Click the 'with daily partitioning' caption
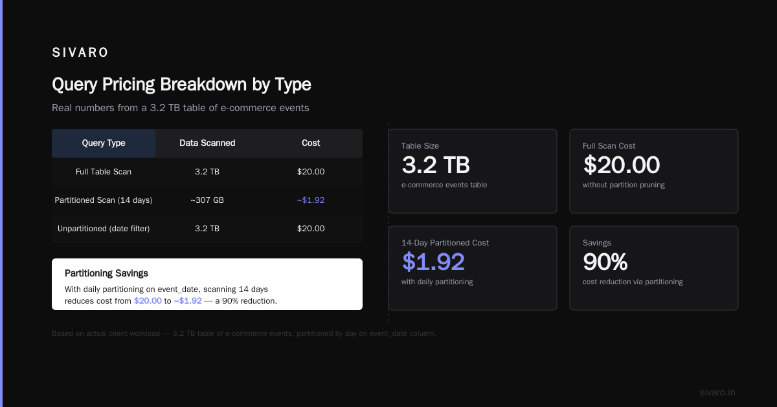This screenshot has width=777, height=407. tap(437, 282)
